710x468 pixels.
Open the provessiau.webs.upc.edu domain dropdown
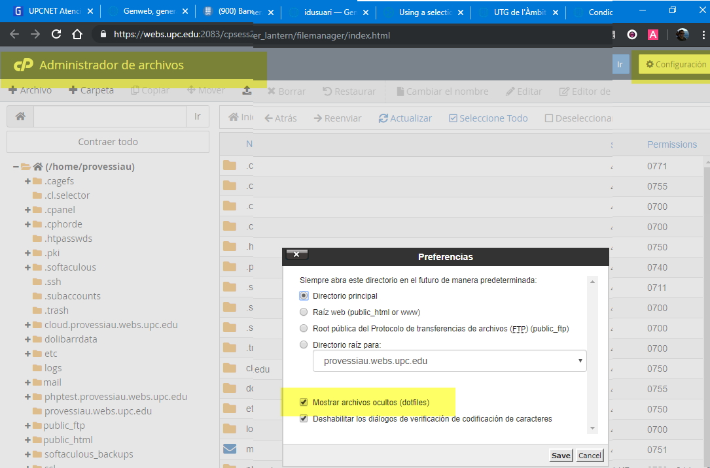coord(450,360)
